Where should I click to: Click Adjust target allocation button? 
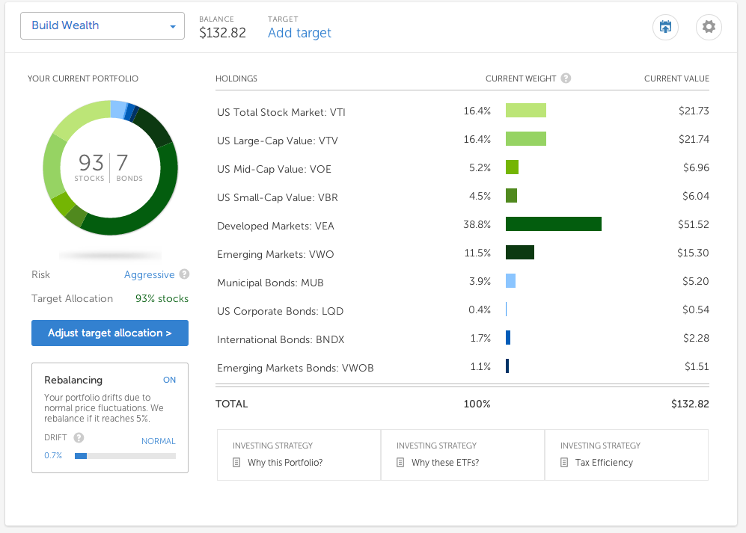pyautogui.click(x=110, y=333)
